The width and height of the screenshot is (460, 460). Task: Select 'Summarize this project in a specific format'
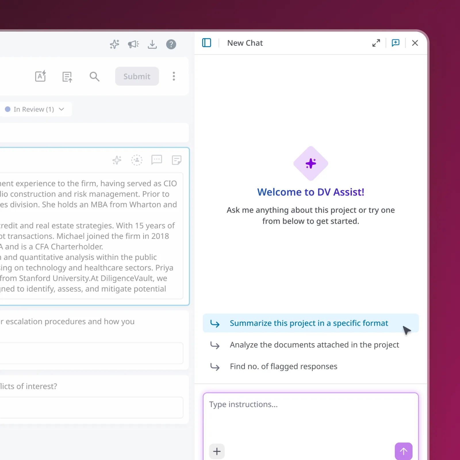pyautogui.click(x=311, y=323)
